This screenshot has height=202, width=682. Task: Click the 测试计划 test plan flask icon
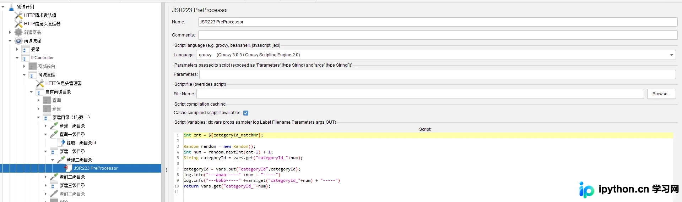pyautogui.click(x=11, y=7)
